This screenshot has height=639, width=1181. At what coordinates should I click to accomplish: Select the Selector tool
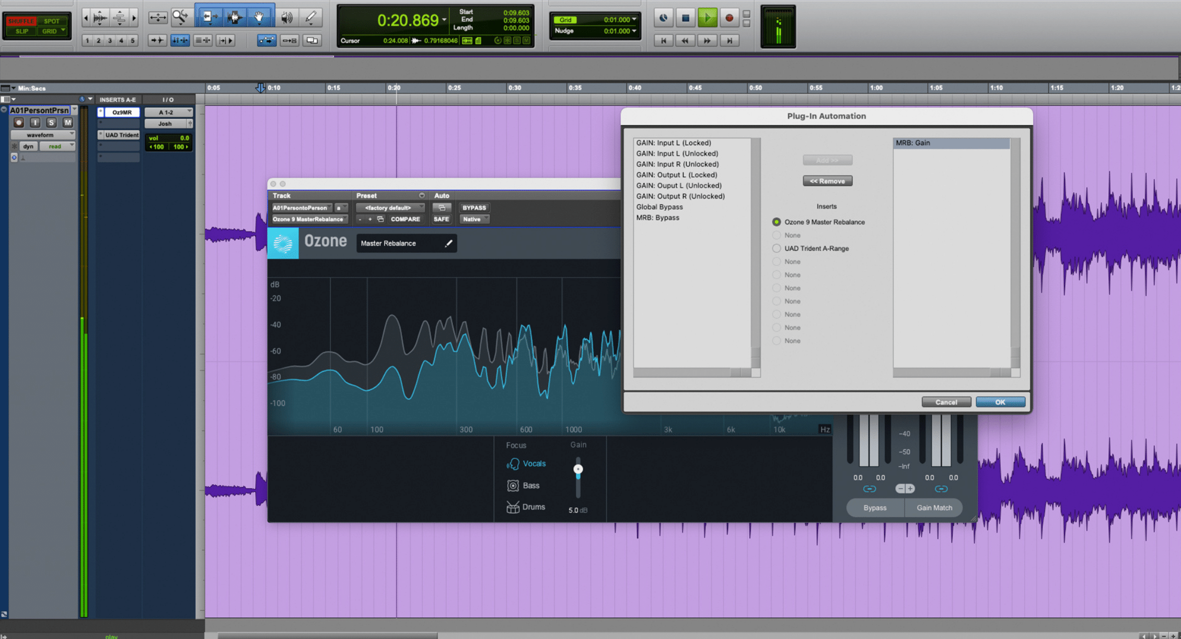pos(235,17)
